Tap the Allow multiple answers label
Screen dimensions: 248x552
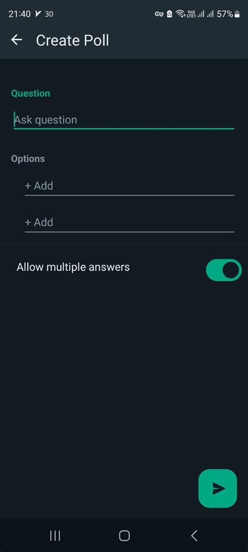(73, 267)
